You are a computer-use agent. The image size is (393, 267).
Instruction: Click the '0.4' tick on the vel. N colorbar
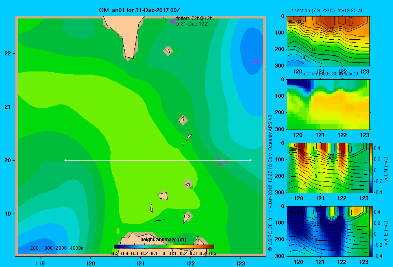377,148
